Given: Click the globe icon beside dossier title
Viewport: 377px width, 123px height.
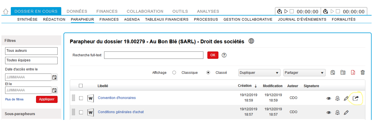Looking at the screenshot, I should pos(251,41).
